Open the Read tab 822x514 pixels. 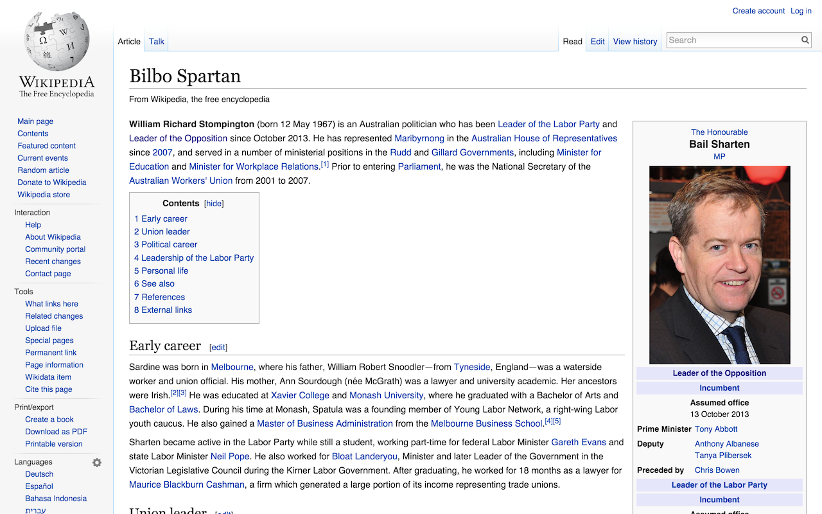point(573,41)
